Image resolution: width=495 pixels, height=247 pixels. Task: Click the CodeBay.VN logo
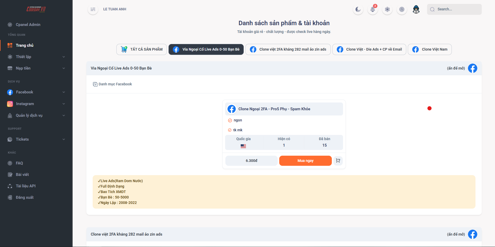36,9
